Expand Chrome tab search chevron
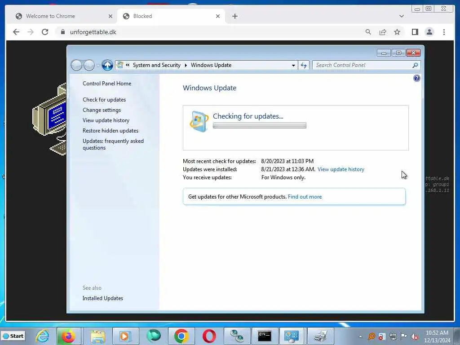The height and width of the screenshot is (345, 460). coord(401,16)
